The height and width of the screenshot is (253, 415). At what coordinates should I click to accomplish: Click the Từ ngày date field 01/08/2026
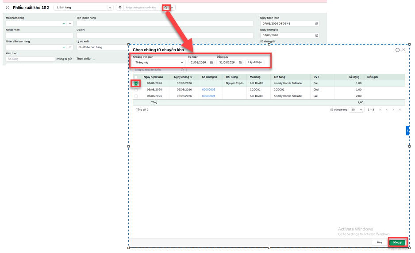201,62
